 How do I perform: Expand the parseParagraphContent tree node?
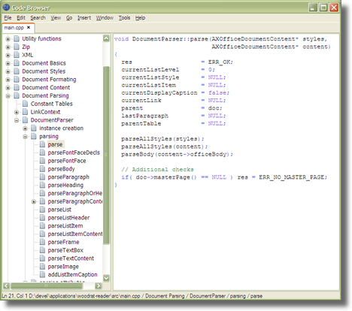(x=34, y=202)
